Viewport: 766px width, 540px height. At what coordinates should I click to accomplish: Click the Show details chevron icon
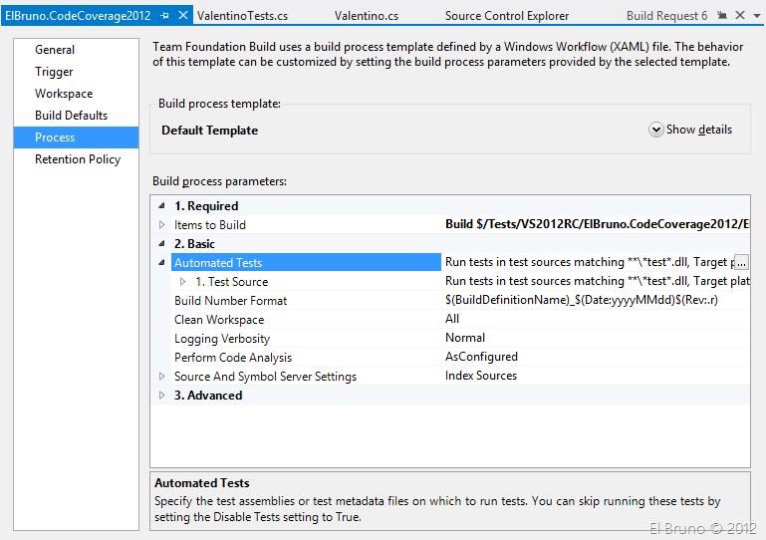[x=655, y=130]
